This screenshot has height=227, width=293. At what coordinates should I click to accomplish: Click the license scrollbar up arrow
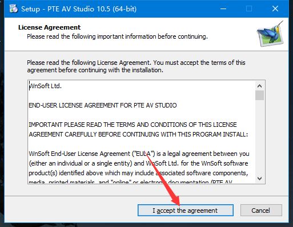(259, 86)
